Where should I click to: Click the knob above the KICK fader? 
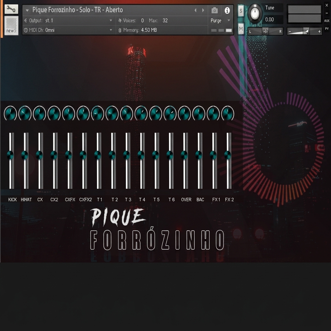[10, 113]
